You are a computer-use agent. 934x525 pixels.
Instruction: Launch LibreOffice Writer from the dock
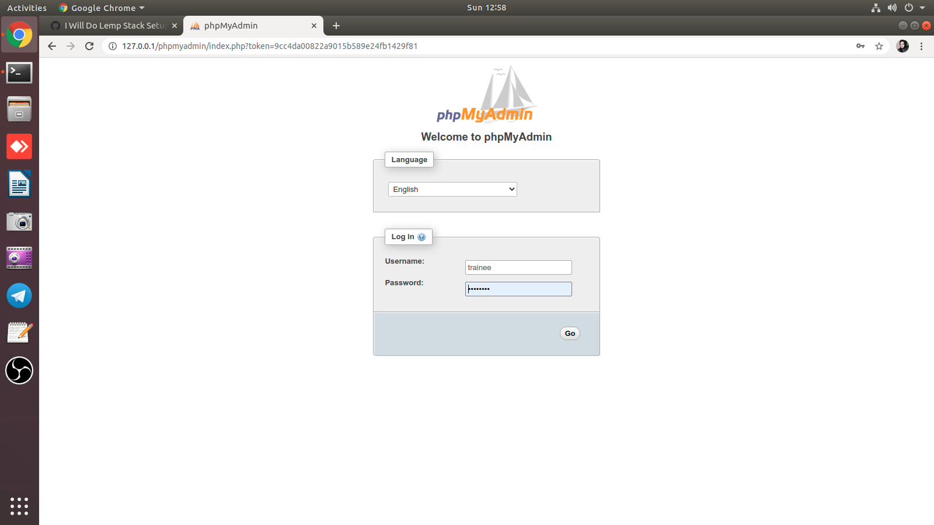[19, 184]
